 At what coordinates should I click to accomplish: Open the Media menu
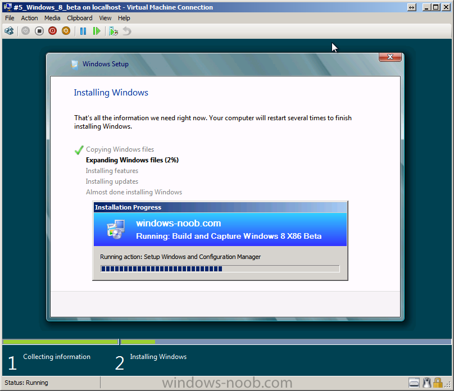[x=52, y=18]
